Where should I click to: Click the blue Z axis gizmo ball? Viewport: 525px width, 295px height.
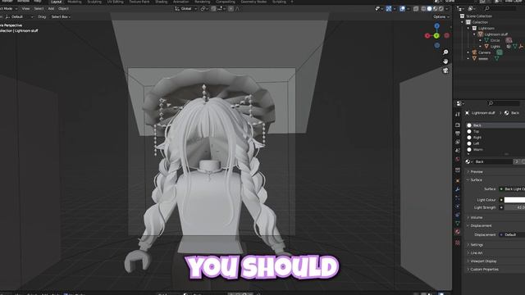pos(437,25)
